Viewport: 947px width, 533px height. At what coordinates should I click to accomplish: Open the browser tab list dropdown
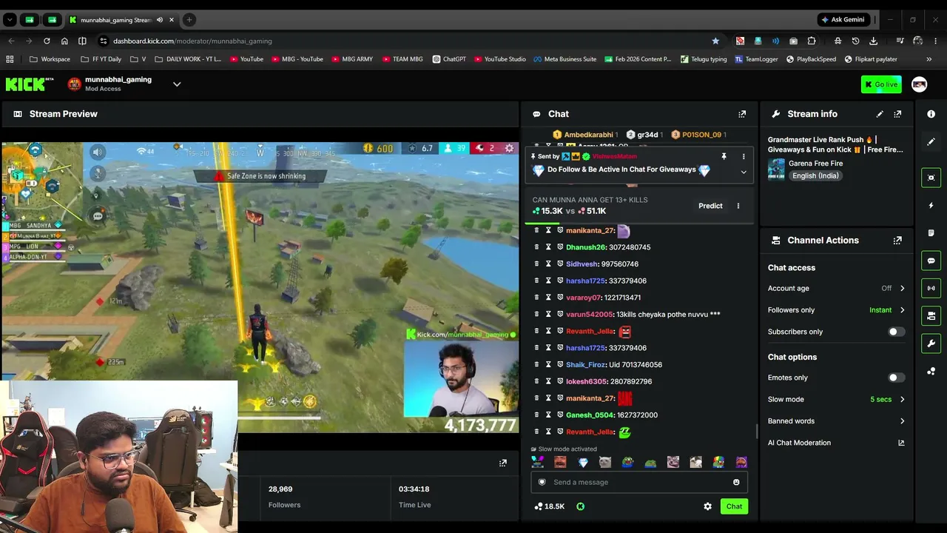tap(10, 20)
